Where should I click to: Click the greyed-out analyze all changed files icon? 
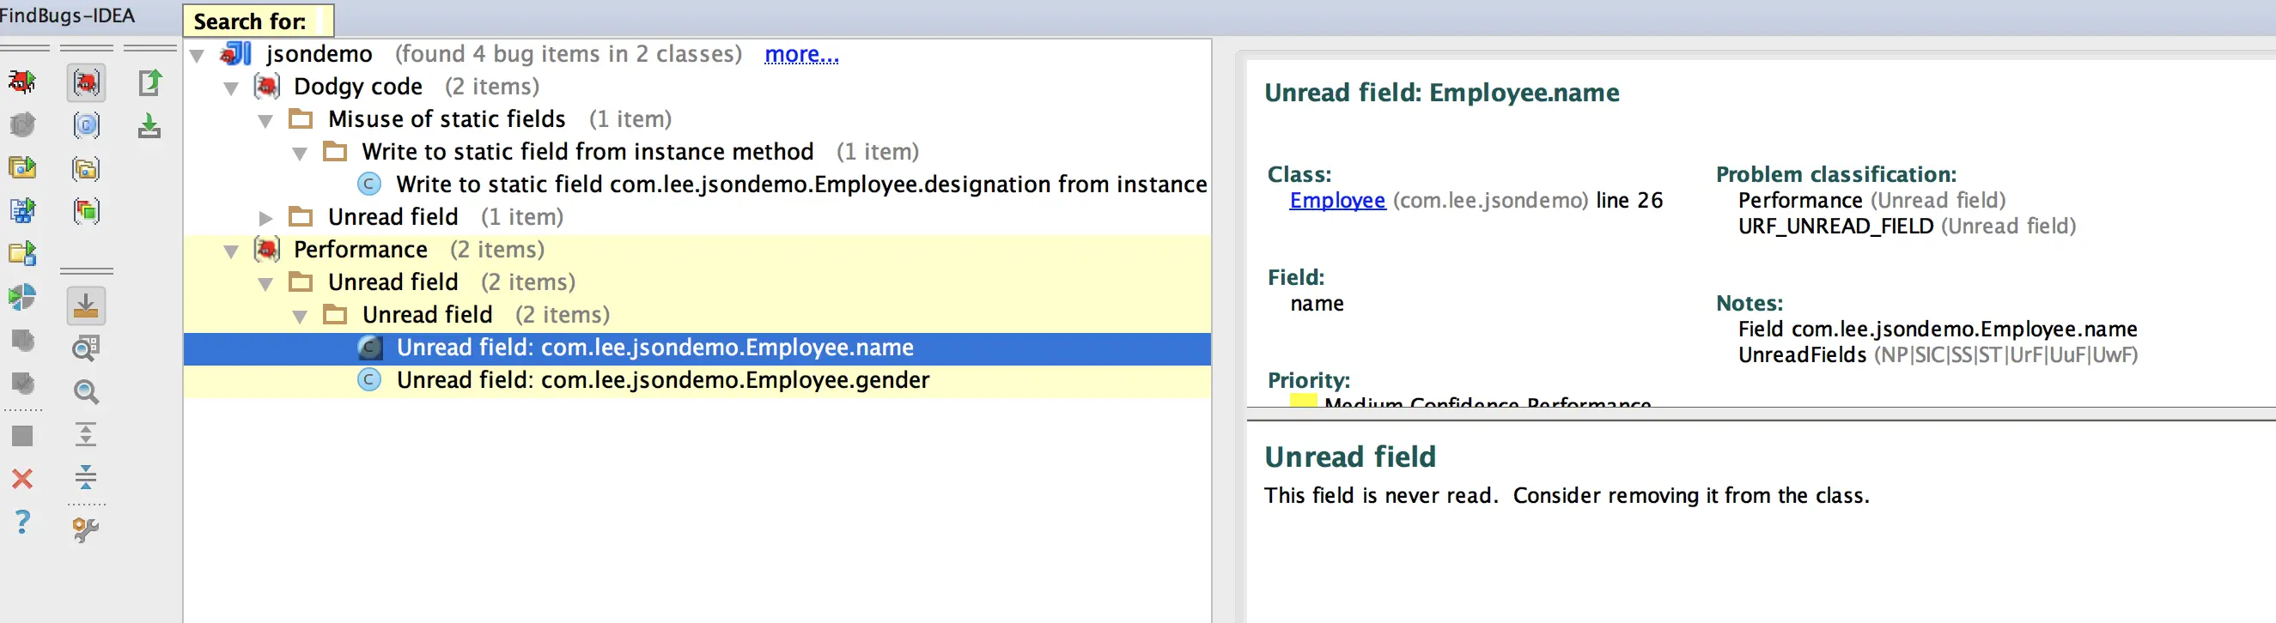click(x=22, y=384)
